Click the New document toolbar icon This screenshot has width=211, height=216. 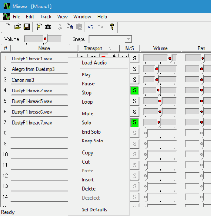point(8,27)
